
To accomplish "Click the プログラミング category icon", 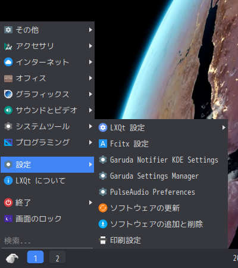I will tap(8, 142).
